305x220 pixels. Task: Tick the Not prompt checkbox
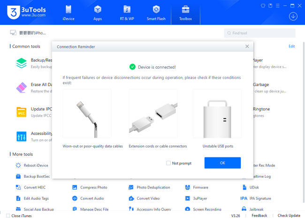[x=168, y=163]
